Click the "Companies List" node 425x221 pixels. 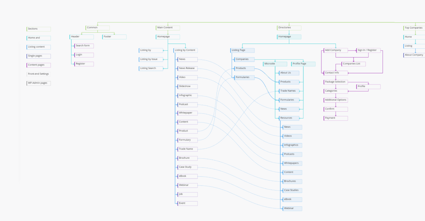pyautogui.click(x=354, y=64)
